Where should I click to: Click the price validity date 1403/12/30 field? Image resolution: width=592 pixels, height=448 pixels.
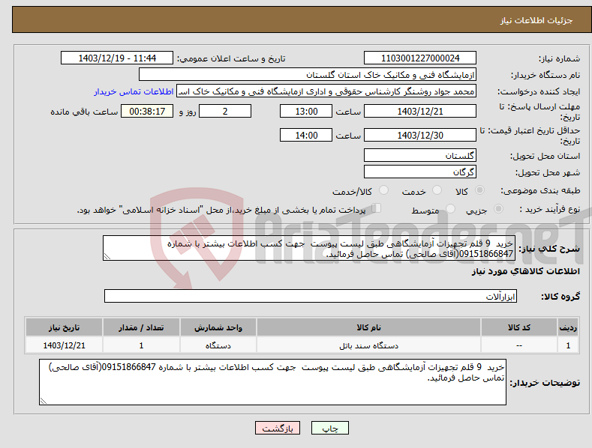(x=420, y=135)
